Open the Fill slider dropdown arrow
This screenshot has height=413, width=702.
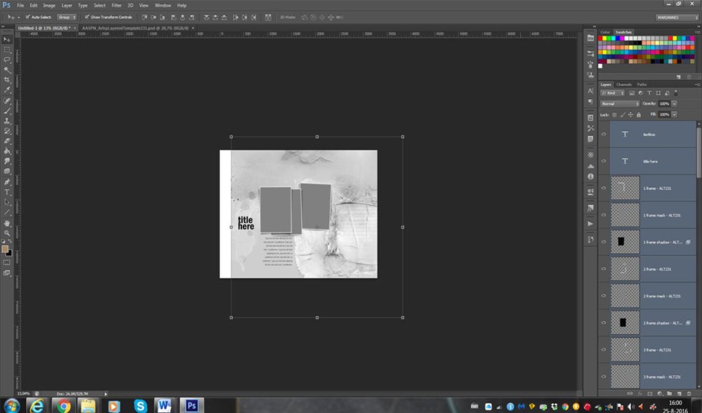pos(674,115)
